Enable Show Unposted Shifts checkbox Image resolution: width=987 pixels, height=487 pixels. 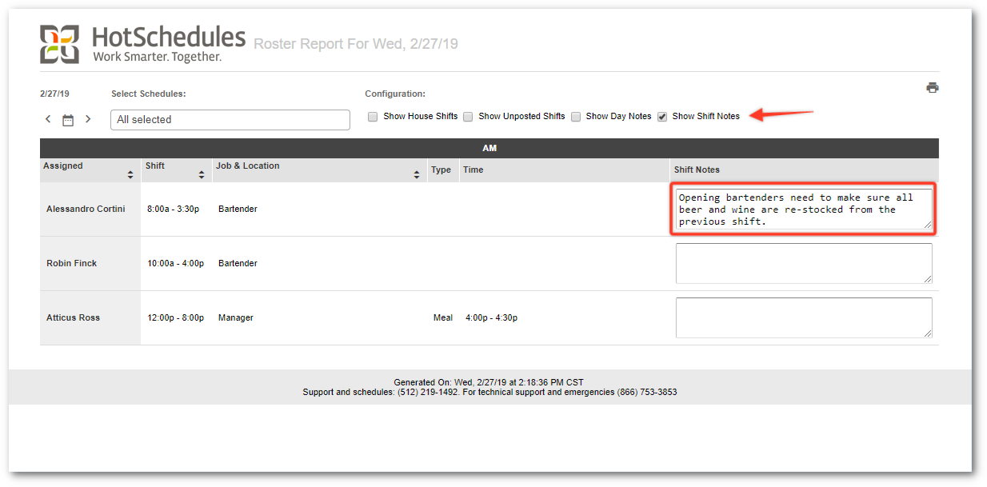468,117
